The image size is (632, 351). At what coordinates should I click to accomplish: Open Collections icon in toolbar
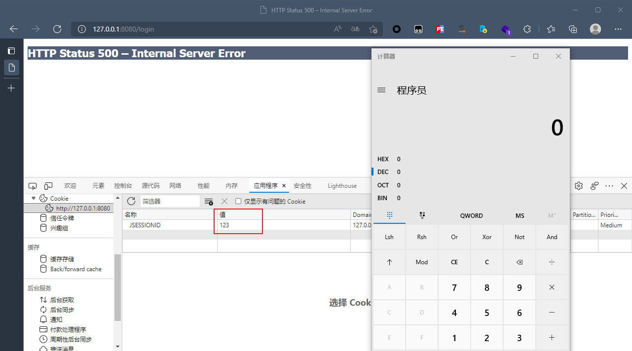[573, 29]
